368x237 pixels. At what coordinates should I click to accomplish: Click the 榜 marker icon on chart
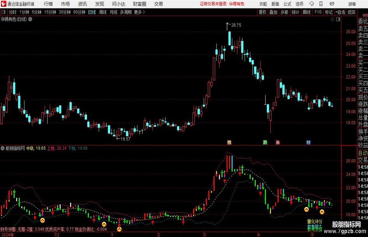pos(229,142)
